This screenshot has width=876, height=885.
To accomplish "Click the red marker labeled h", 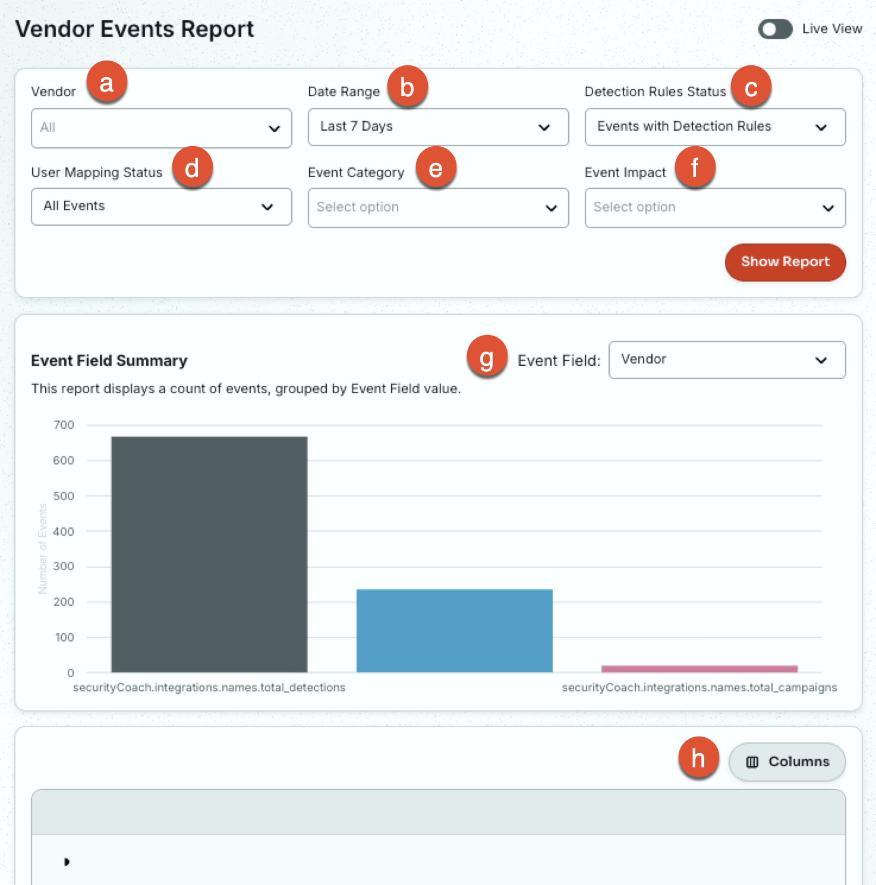I will (x=698, y=758).
